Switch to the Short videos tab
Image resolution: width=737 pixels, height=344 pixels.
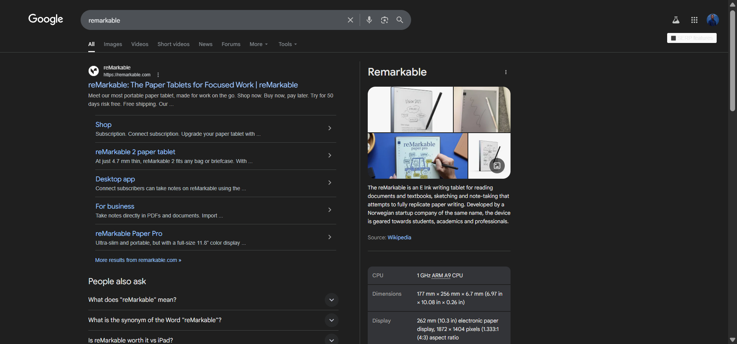(x=174, y=44)
